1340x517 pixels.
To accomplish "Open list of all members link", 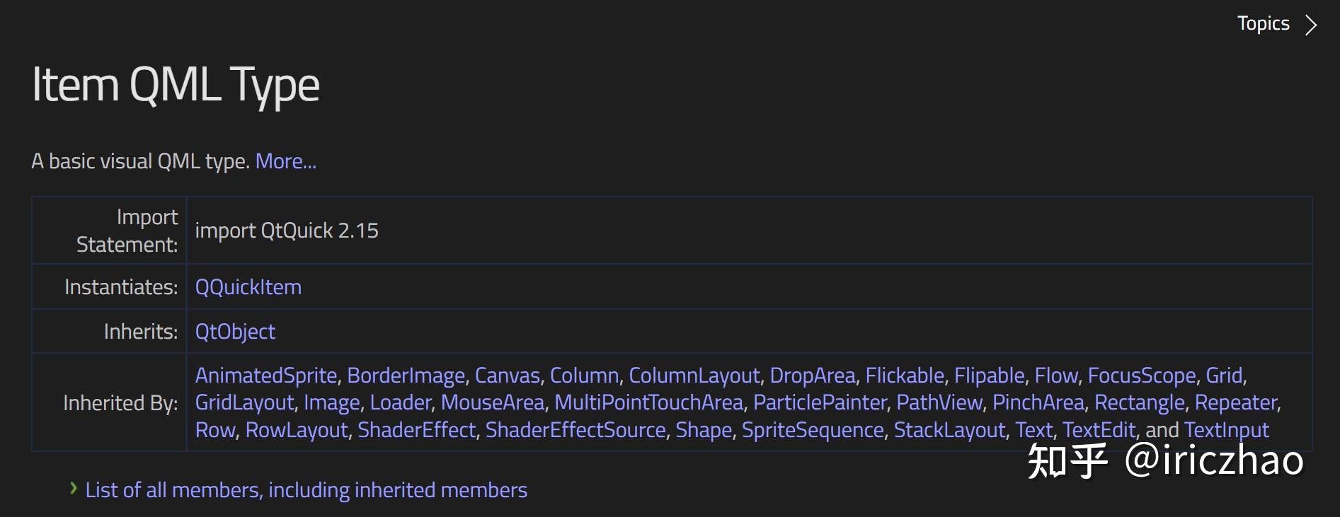I will (306, 490).
